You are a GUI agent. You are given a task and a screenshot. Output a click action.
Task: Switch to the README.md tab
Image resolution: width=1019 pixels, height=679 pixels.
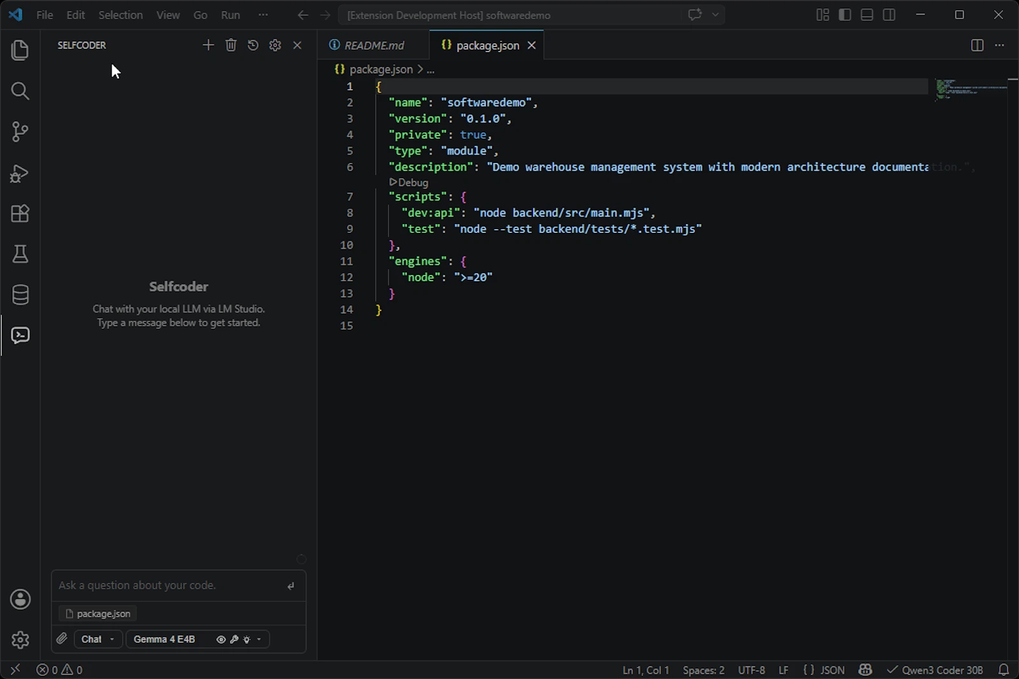(373, 45)
